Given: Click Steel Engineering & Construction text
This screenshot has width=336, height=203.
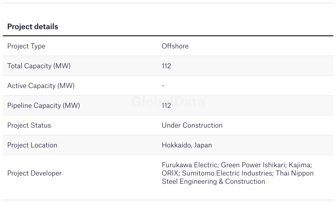Looking at the screenshot, I should coord(213,182).
